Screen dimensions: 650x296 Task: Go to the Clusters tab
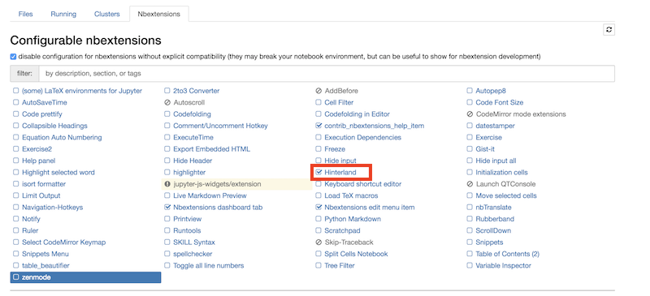(107, 14)
